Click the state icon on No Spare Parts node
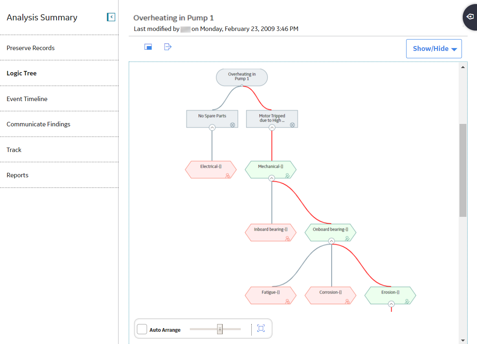 (x=233, y=125)
